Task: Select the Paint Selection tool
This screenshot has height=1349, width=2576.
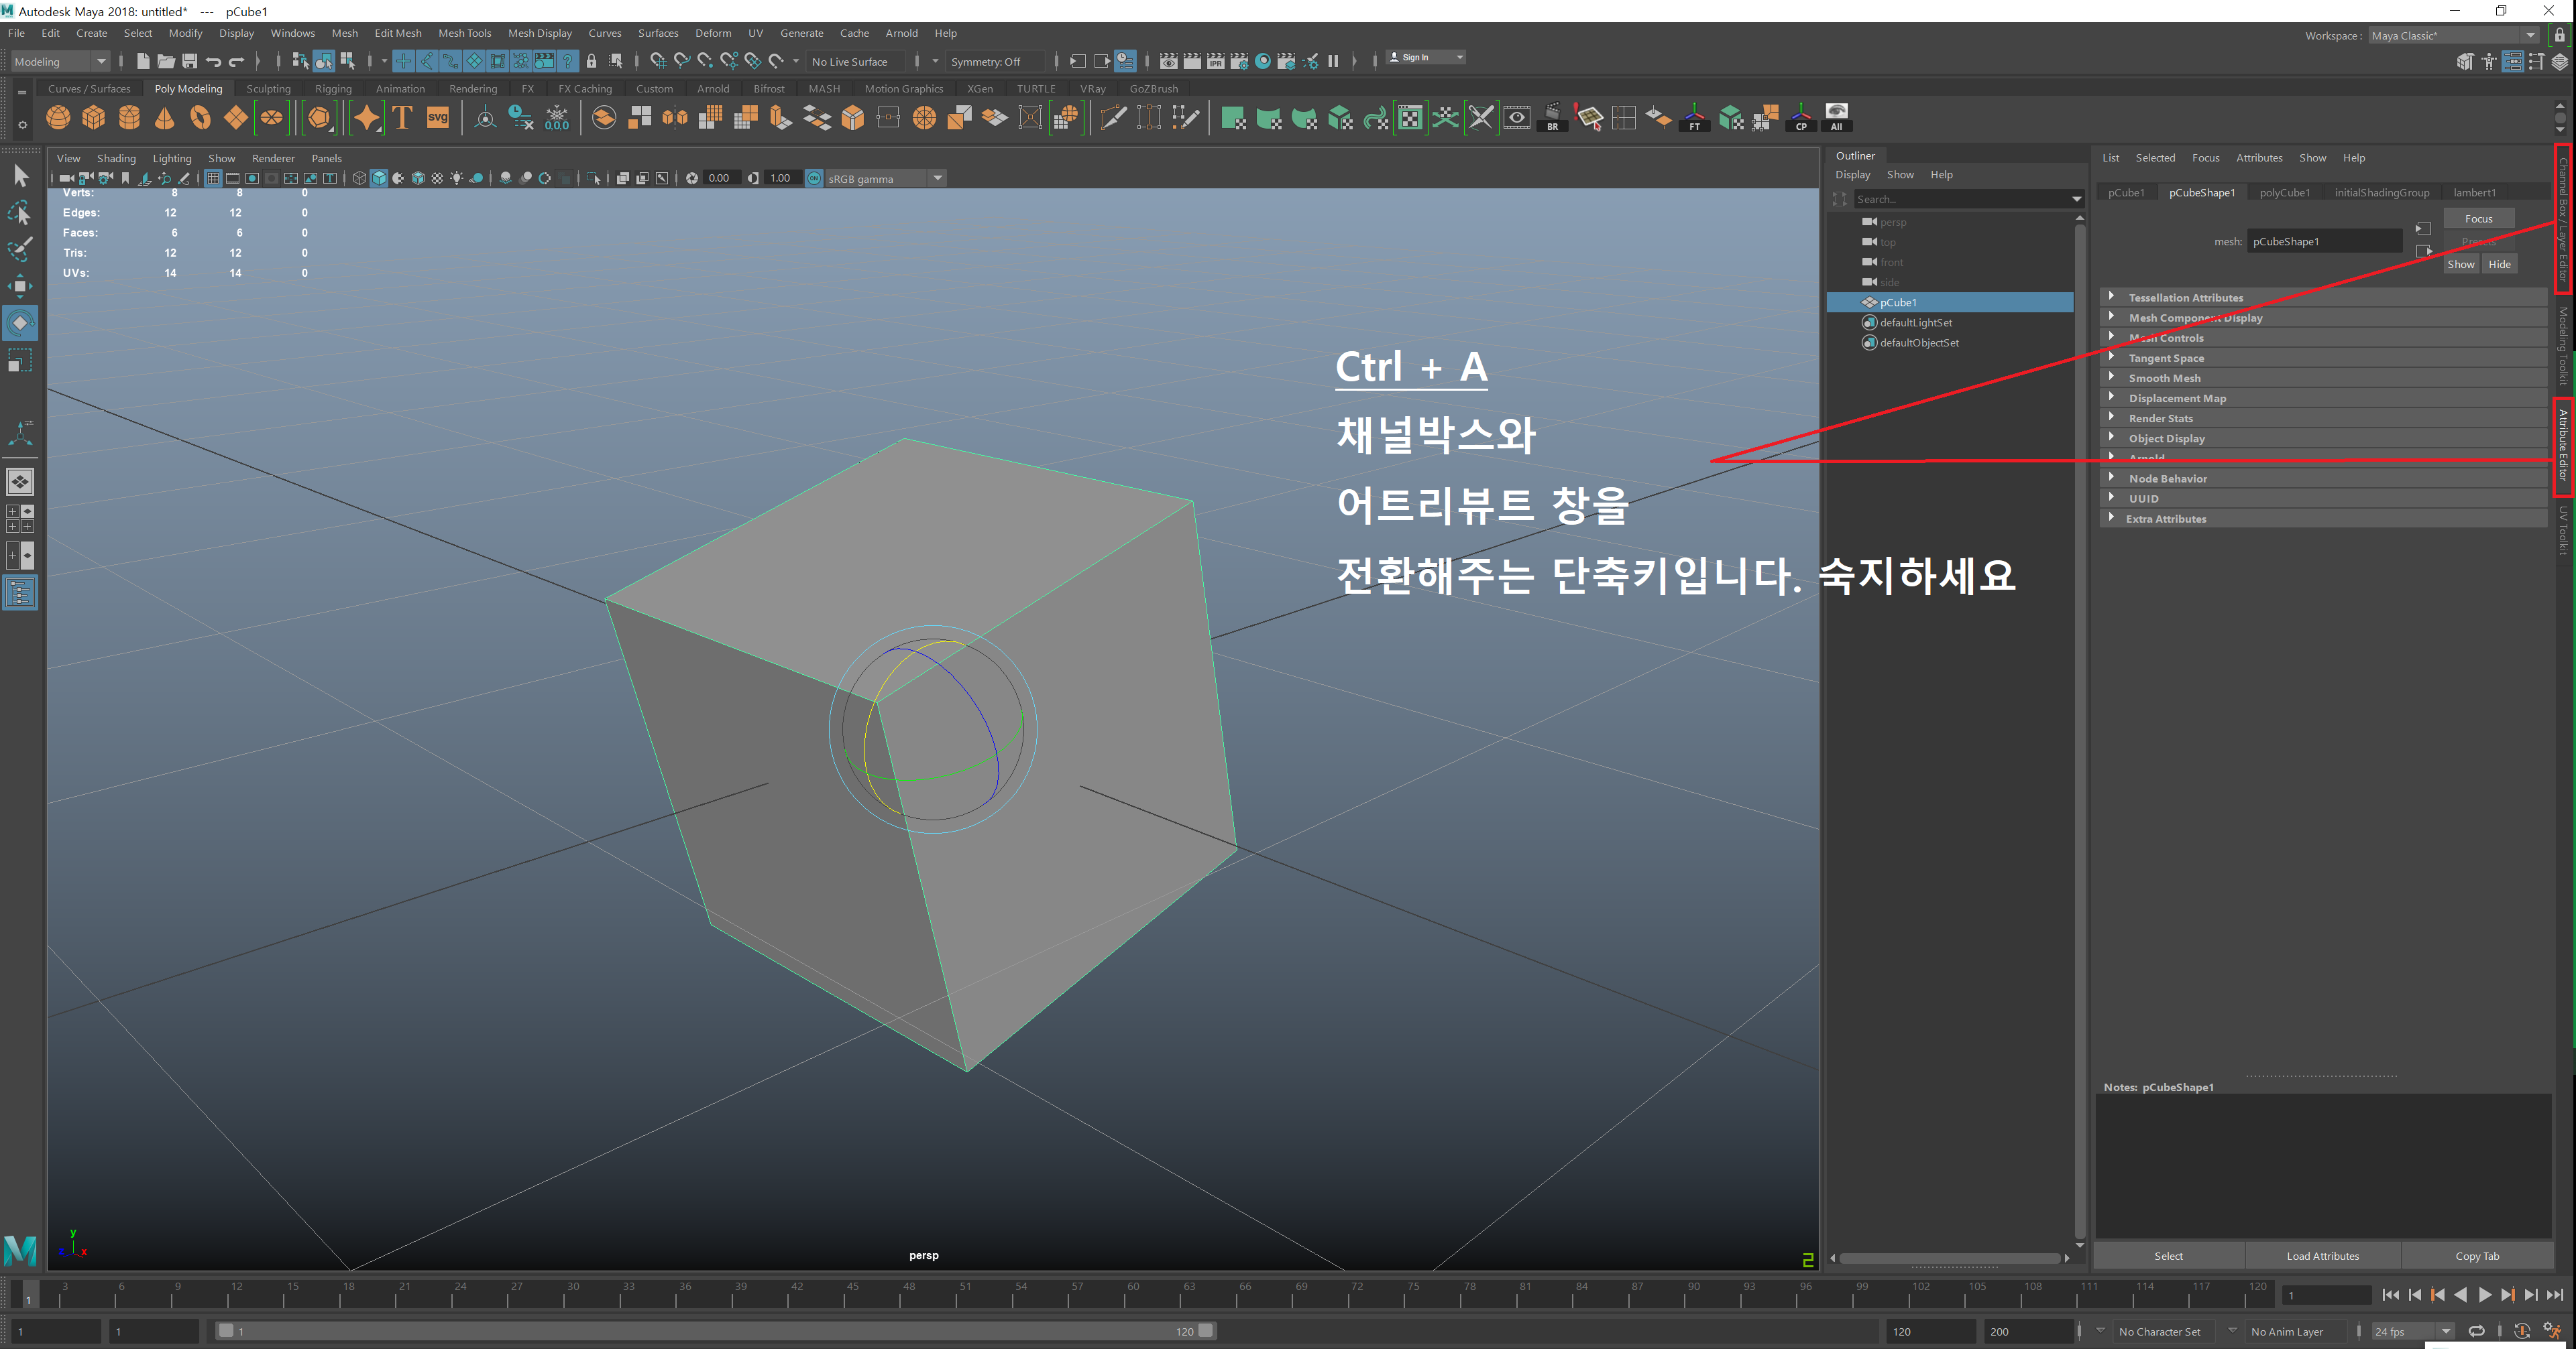Action: 20,249
